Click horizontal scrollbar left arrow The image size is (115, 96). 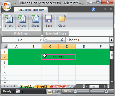click(87, 87)
